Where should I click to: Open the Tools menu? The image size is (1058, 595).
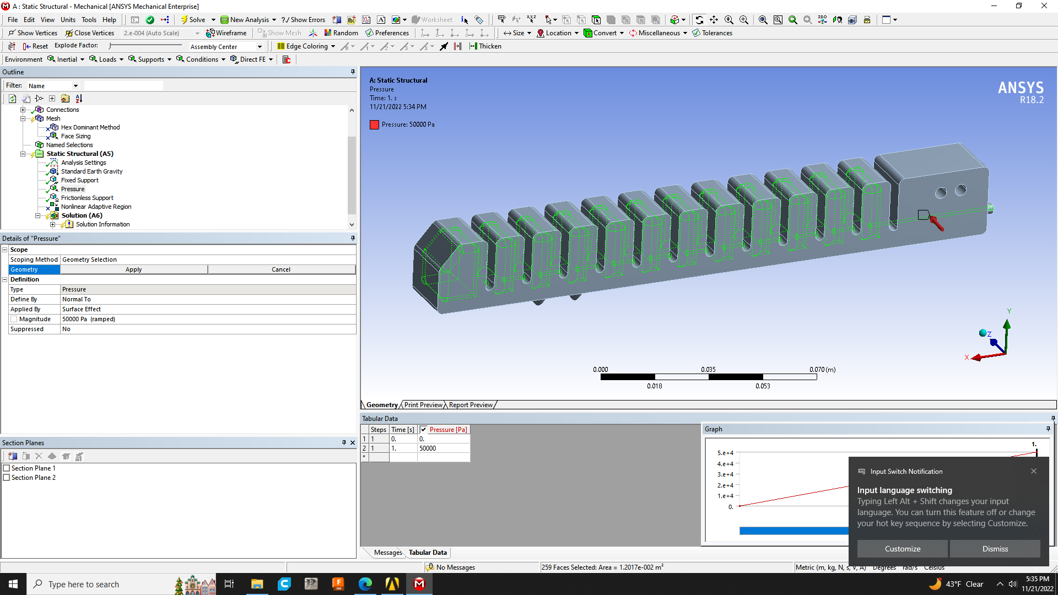[88, 20]
